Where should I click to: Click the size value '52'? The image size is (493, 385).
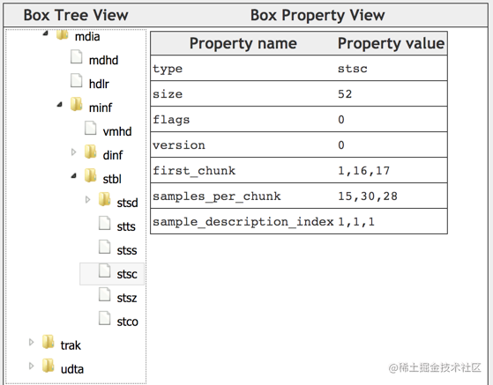click(x=345, y=94)
